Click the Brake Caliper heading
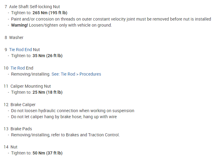The width and height of the screenshot is (215, 159). point(23,105)
